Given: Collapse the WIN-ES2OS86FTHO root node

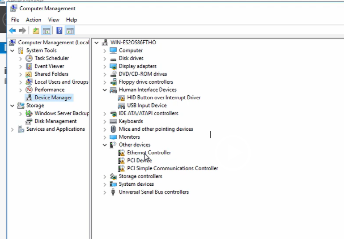Looking at the screenshot, I should click(97, 43).
